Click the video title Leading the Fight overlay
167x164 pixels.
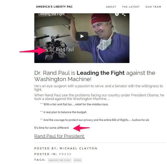point(51,14)
